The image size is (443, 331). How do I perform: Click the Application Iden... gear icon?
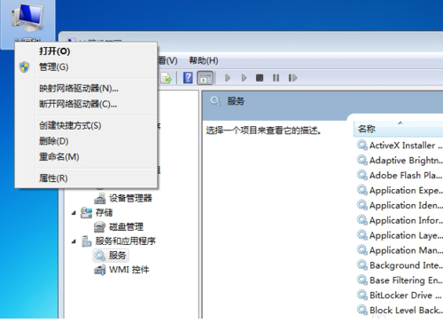click(362, 205)
